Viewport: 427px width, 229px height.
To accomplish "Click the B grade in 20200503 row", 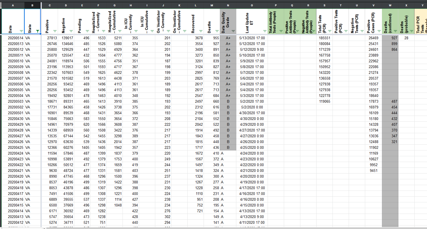I will [228, 101].
